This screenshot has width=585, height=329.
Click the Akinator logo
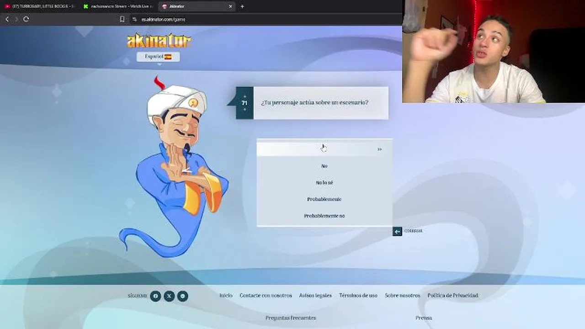click(x=159, y=41)
